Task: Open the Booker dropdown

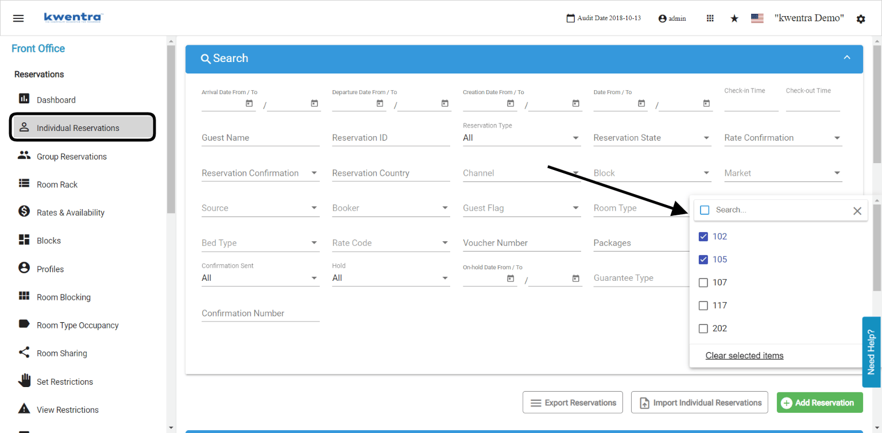Action: click(391, 208)
